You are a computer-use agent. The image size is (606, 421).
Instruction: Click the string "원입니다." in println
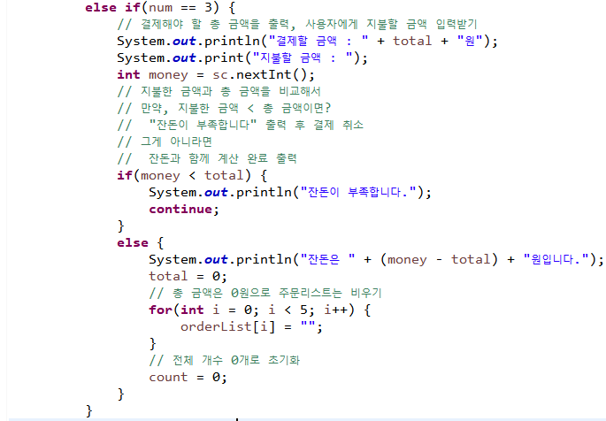pos(556,259)
